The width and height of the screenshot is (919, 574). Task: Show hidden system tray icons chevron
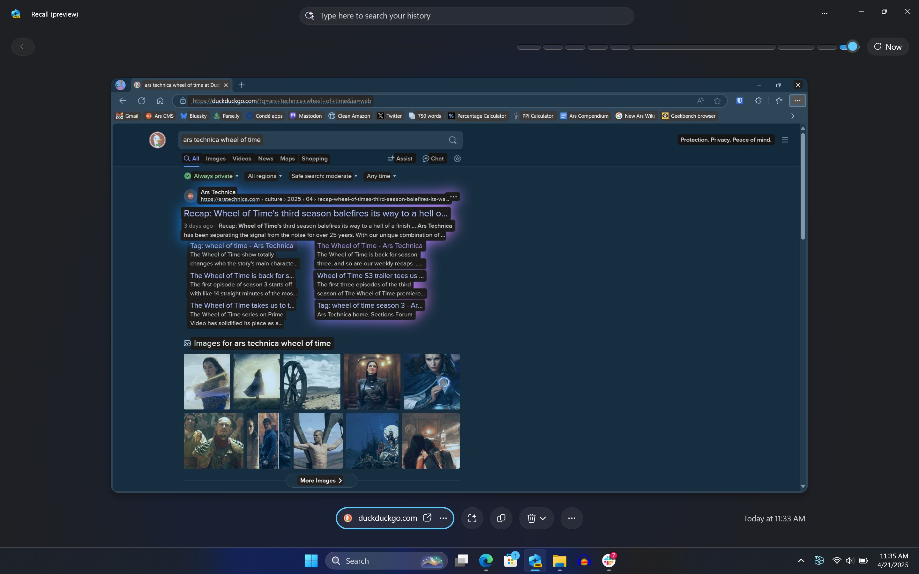[801, 561]
